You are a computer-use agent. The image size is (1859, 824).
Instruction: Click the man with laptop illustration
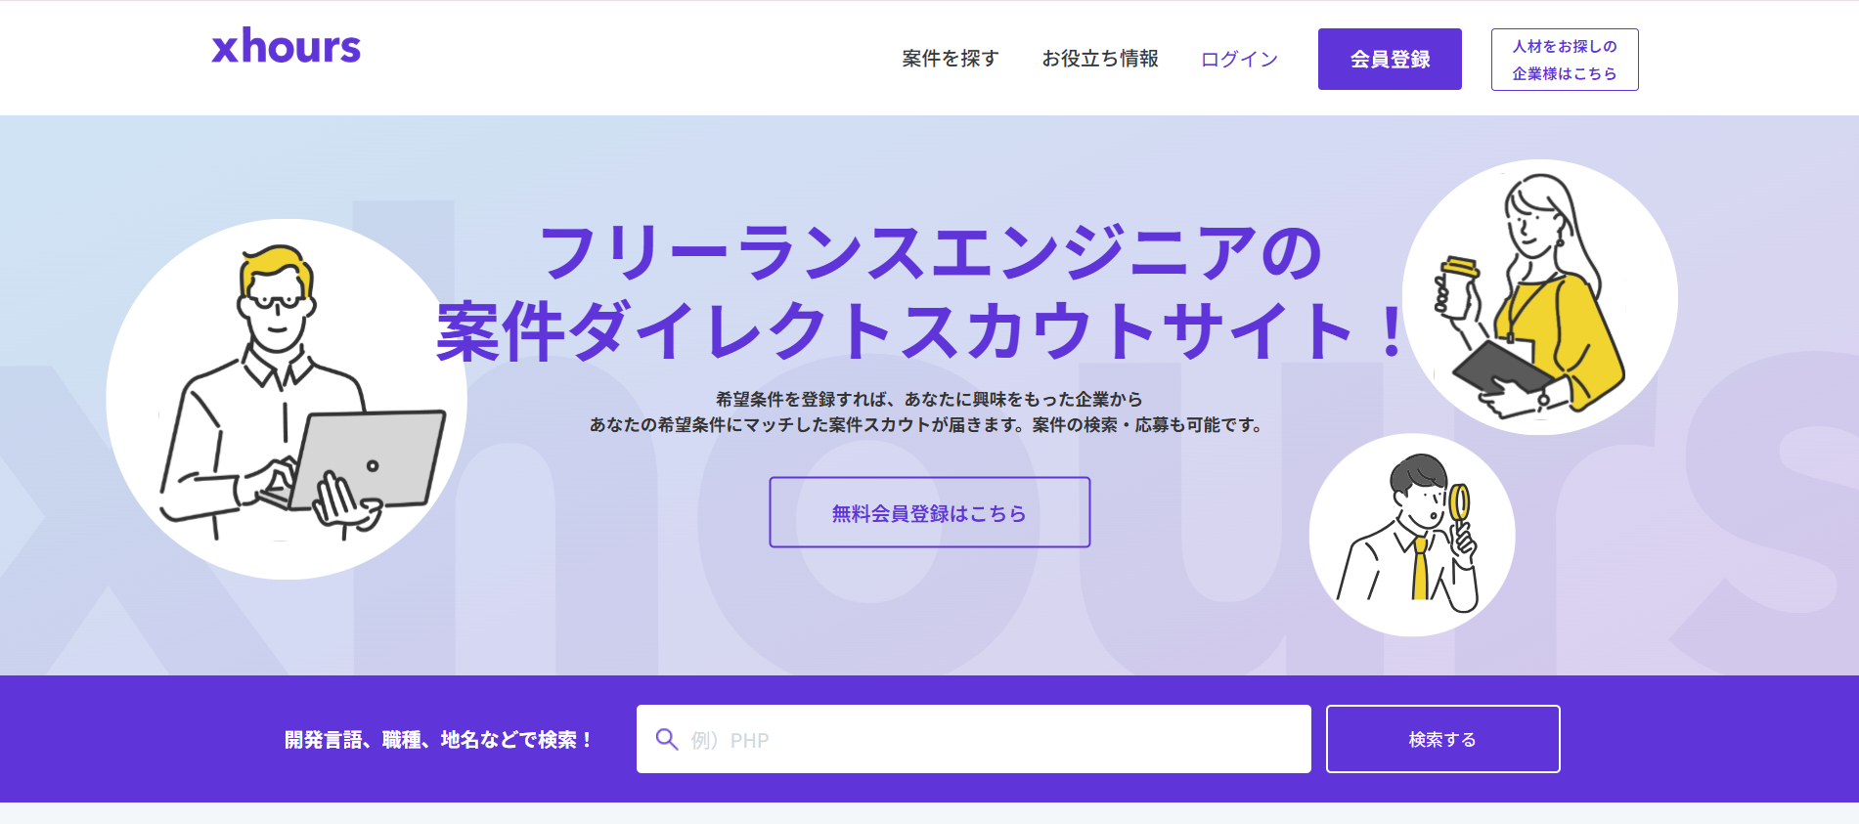point(286,399)
